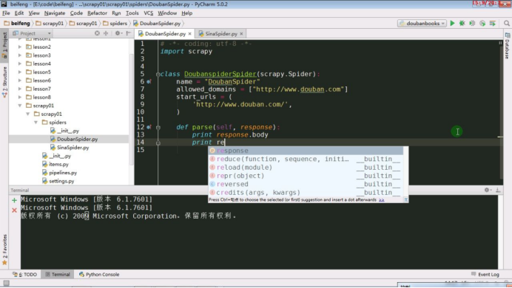Open the Project view dropdown
Viewport: 512px width, 288px height.
click(31, 33)
